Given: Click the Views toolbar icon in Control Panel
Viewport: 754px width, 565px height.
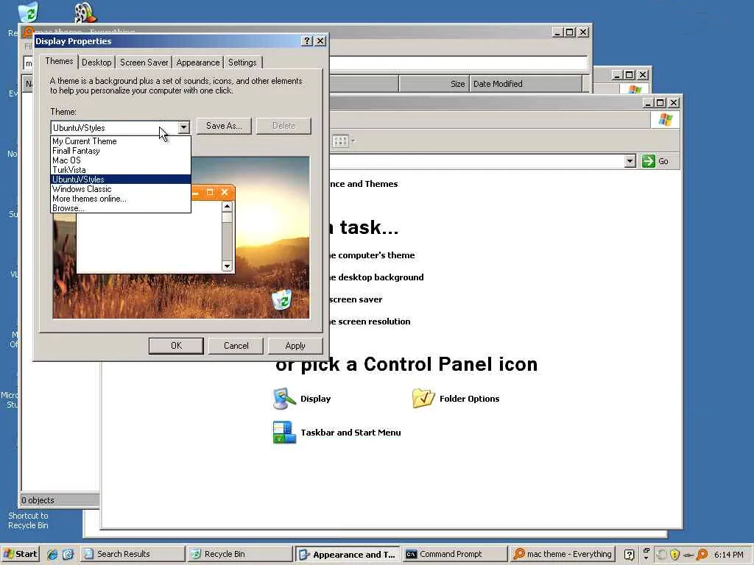Looking at the screenshot, I should pyautogui.click(x=340, y=141).
